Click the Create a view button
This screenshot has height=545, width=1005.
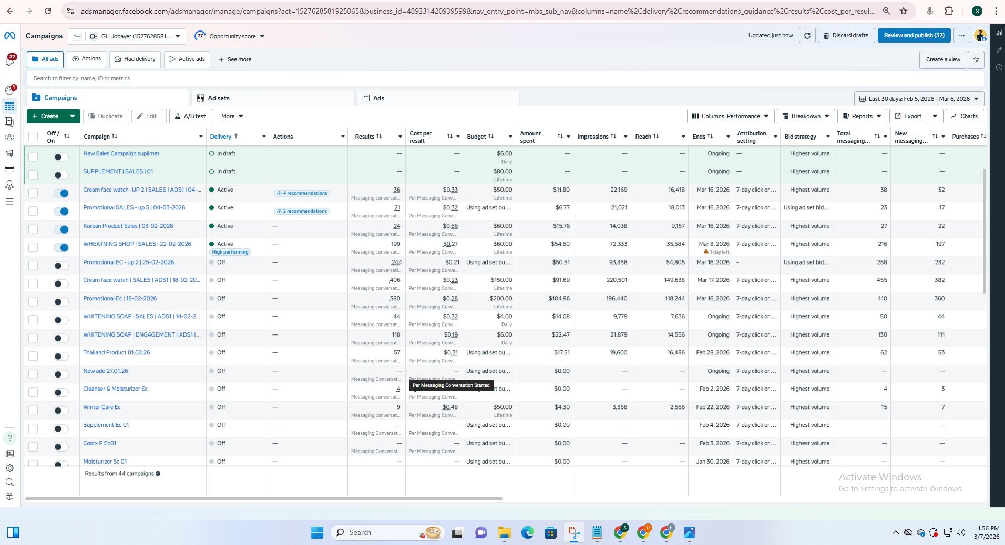pos(943,60)
